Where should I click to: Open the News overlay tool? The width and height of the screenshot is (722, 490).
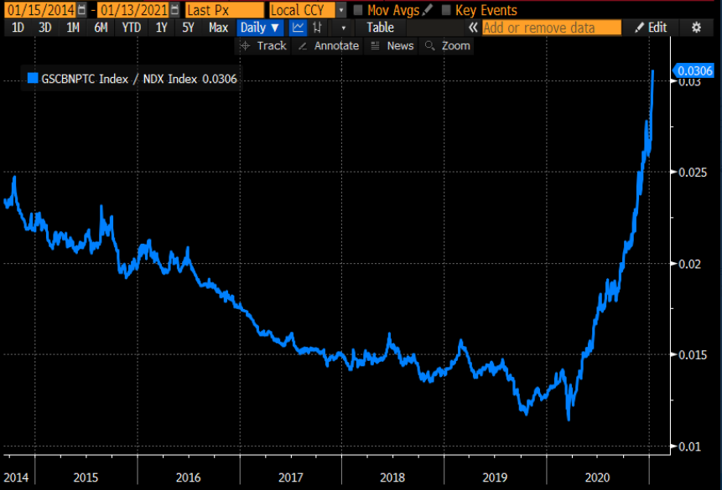392,46
